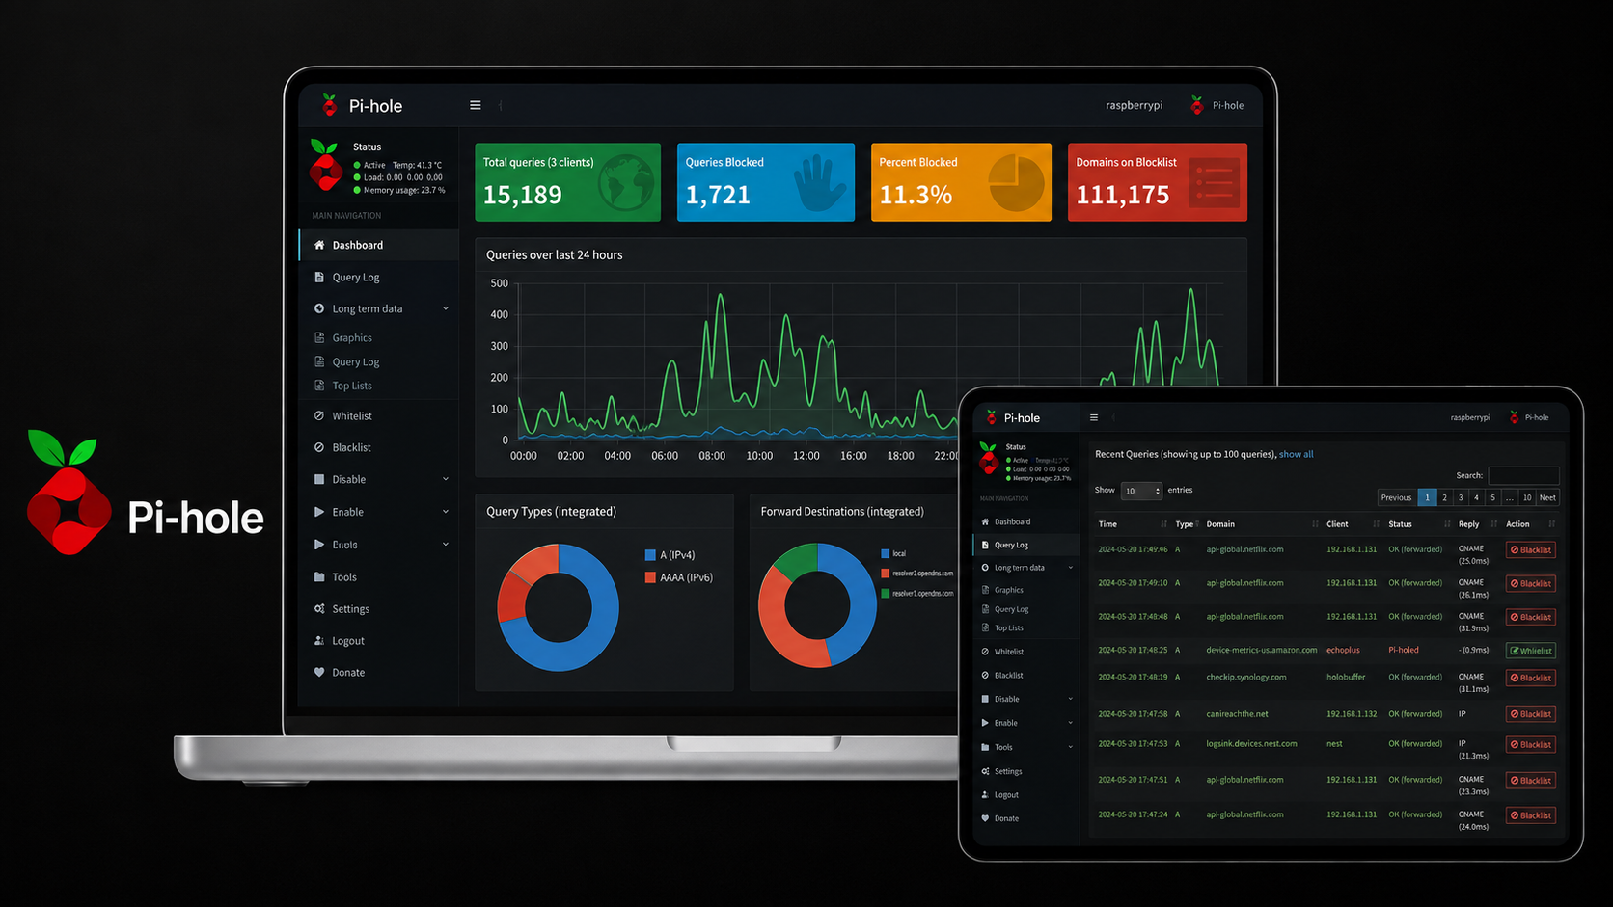
Task: Open the Pi-hole user menu in laptop header
Action: coord(1217,105)
